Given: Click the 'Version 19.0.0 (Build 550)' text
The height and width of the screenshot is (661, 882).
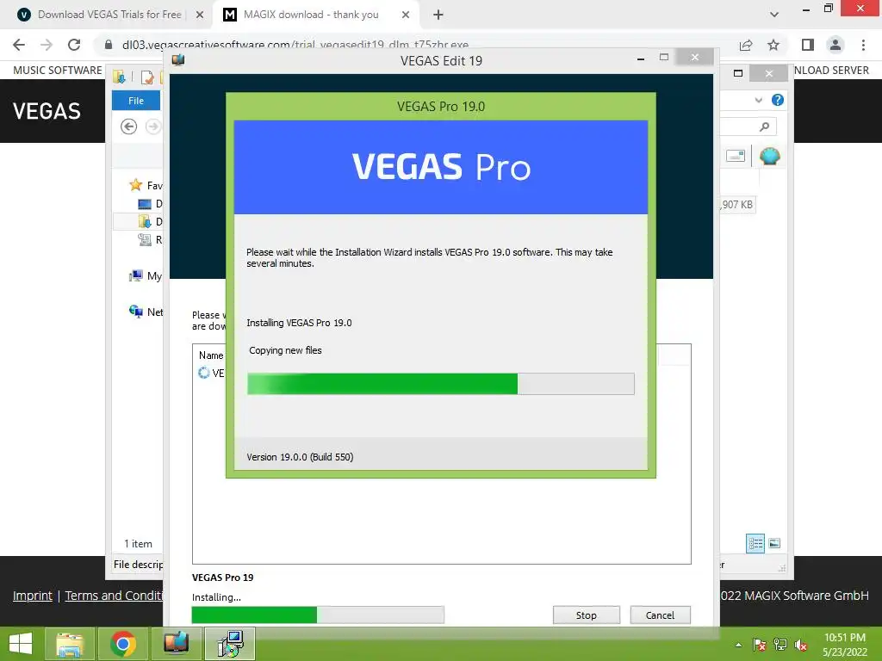Looking at the screenshot, I should click(x=300, y=457).
